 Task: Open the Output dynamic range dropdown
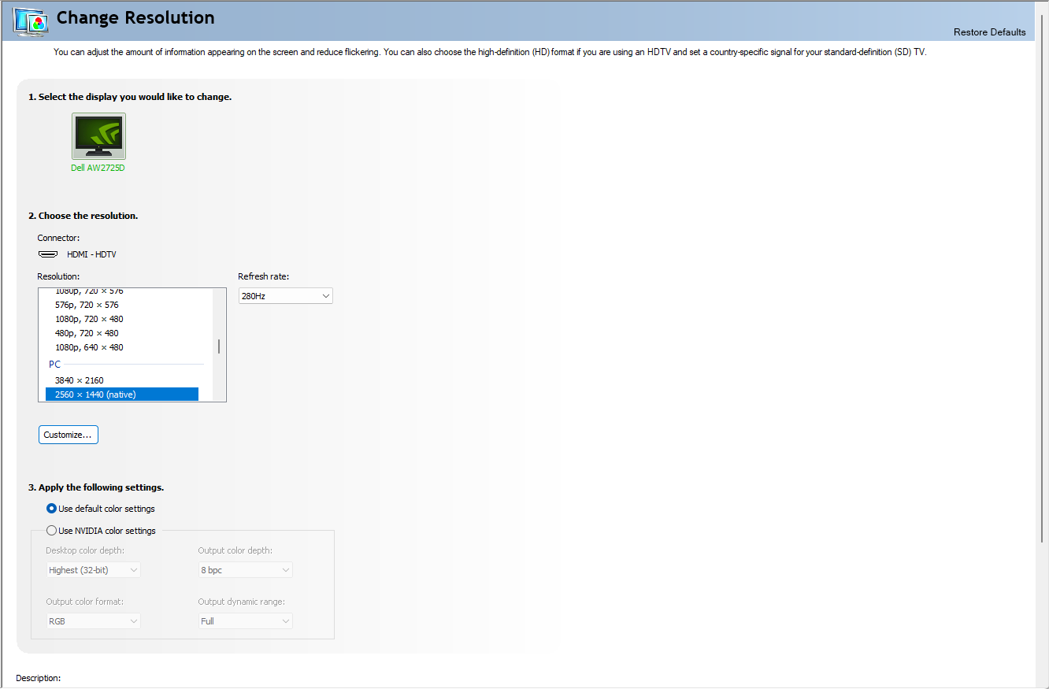[x=245, y=621]
